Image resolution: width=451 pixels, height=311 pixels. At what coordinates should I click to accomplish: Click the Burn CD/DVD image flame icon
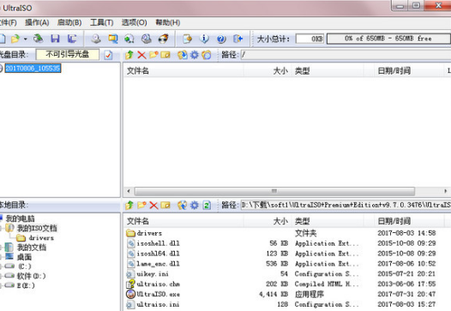click(x=164, y=39)
